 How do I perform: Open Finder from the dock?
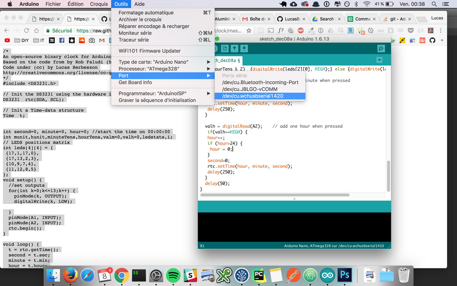pos(53,275)
